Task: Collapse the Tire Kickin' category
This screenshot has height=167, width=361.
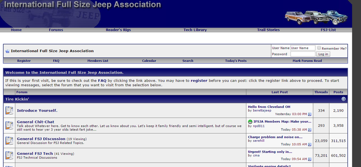Action: click(343, 99)
